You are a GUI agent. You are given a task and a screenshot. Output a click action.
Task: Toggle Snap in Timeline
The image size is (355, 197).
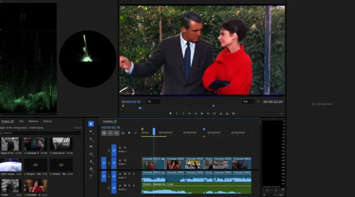(x=110, y=133)
